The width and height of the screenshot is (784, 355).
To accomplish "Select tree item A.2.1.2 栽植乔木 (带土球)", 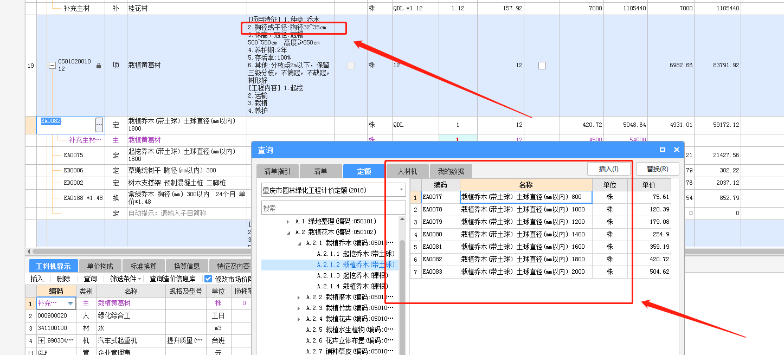I will click(x=355, y=265).
